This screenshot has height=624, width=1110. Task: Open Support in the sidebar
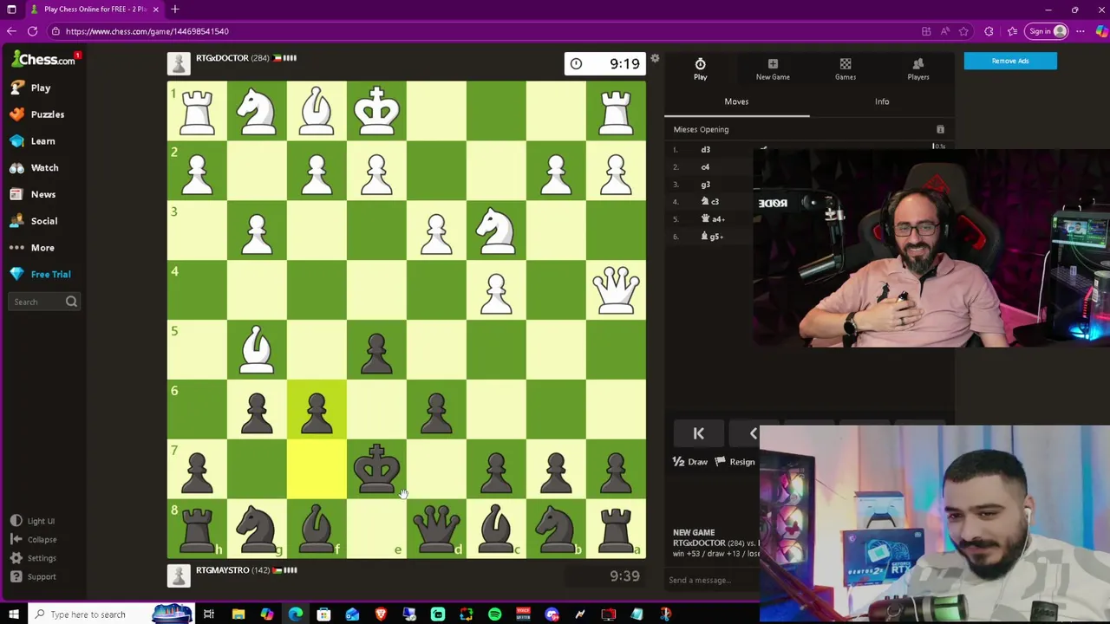(x=34, y=577)
